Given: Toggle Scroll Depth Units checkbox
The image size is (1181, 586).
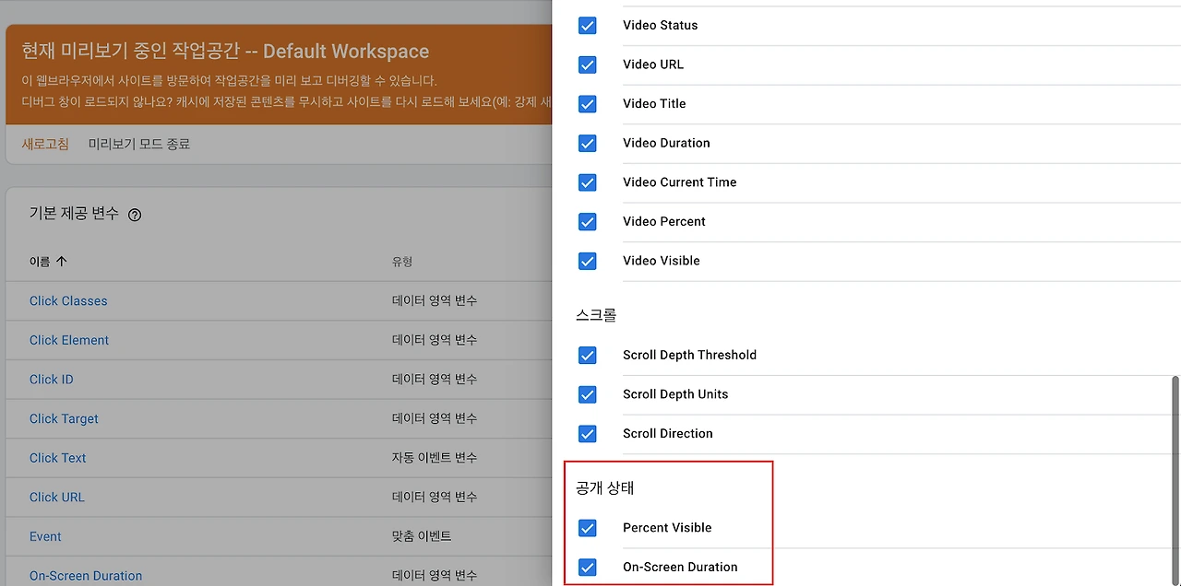Looking at the screenshot, I should tap(588, 394).
